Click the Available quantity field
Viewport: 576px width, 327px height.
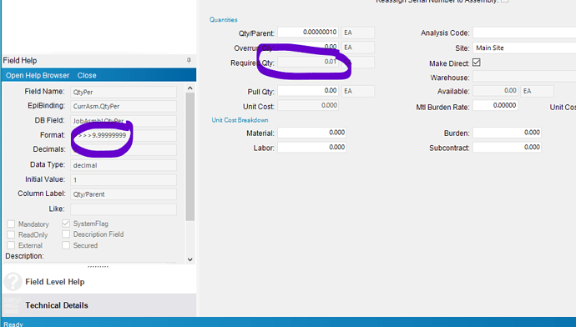coord(496,91)
